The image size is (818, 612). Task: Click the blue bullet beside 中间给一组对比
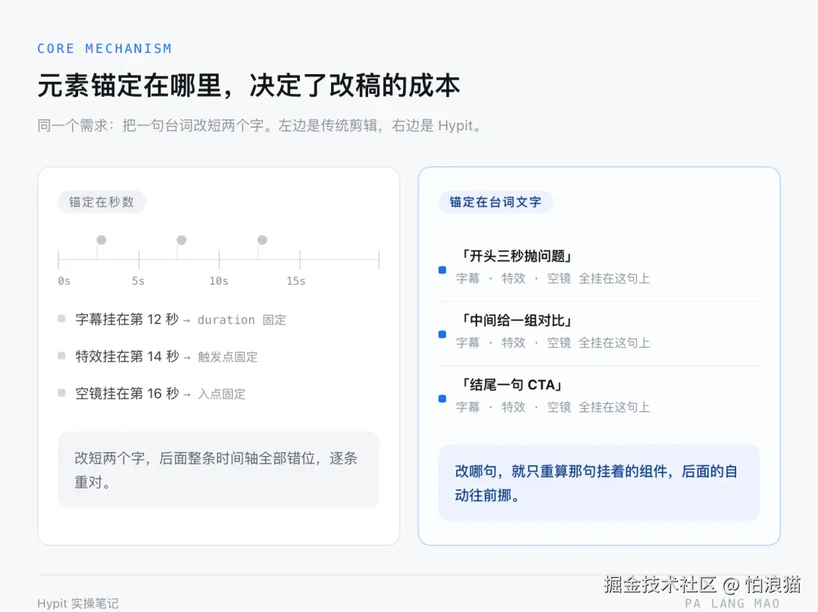442,335
